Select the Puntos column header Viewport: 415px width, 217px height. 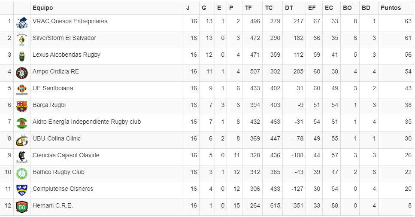click(x=391, y=8)
